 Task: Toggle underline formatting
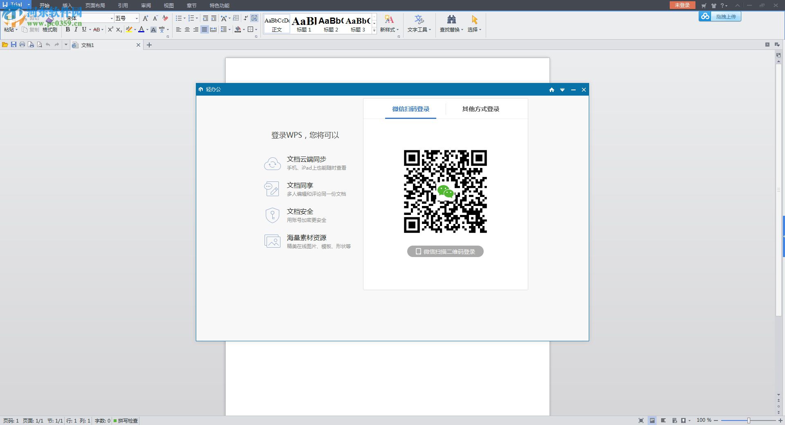(84, 29)
